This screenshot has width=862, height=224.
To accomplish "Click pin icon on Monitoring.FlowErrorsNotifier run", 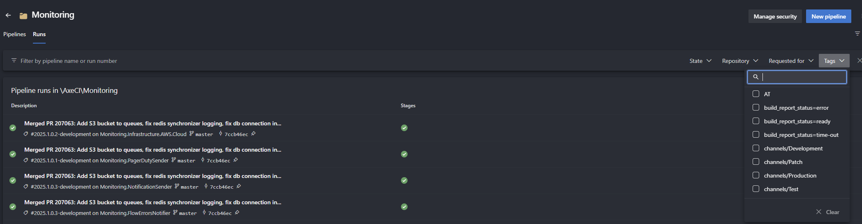I will 237,212.
